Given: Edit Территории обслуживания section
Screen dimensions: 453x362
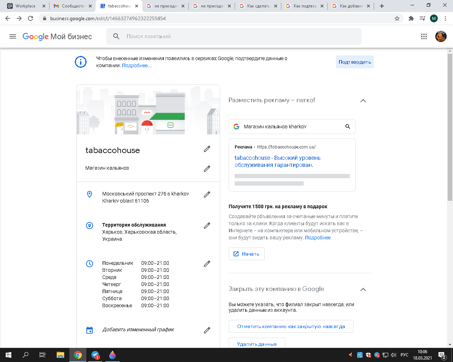Looking at the screenshot, I should tap(207, 226).
